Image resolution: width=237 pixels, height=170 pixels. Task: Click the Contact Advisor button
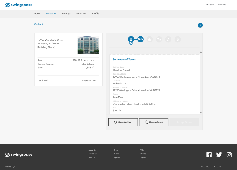[x=123, y=122]
